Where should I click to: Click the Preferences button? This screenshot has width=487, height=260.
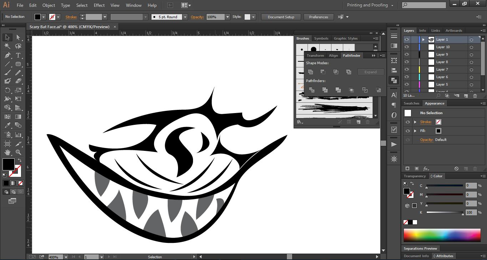[x=318, y=17]
